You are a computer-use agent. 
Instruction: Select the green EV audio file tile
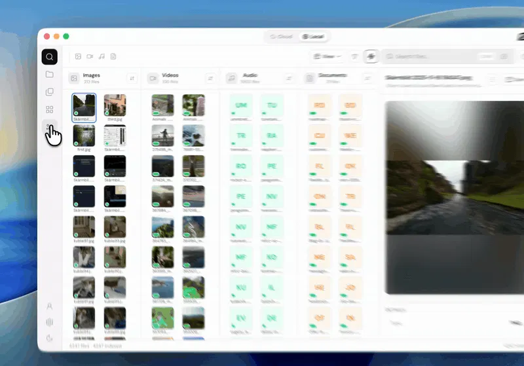(x=241, y=318)
